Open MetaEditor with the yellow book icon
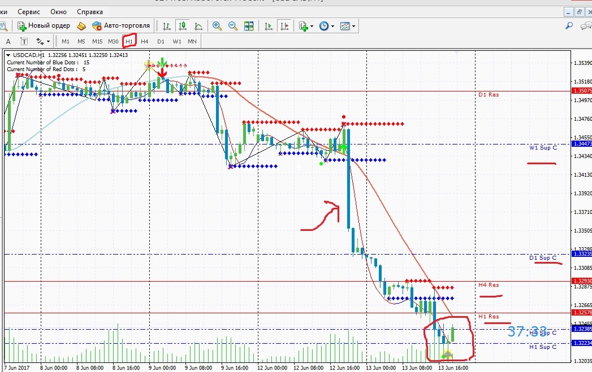 (81, 26)
